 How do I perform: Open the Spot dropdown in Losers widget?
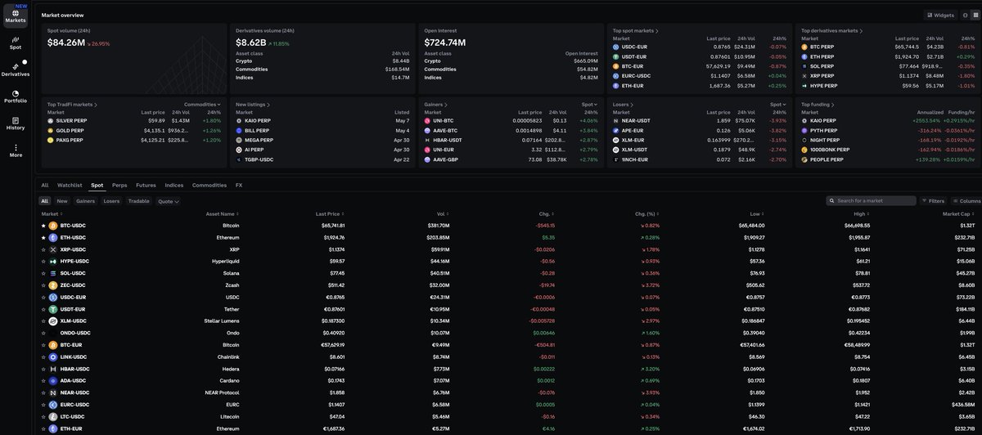point(778,105)
